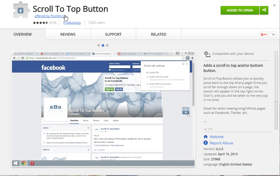Click the Google +1 count of 16
This screenshot has height=176, width=280.
273,35
